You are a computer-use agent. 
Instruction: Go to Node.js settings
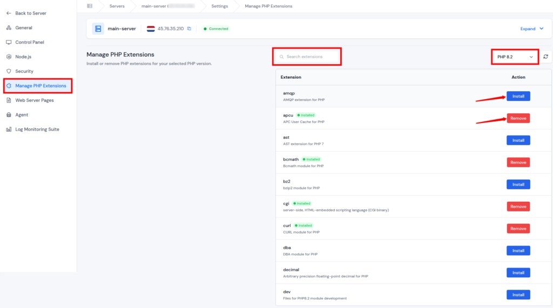(x=23, y=57)
